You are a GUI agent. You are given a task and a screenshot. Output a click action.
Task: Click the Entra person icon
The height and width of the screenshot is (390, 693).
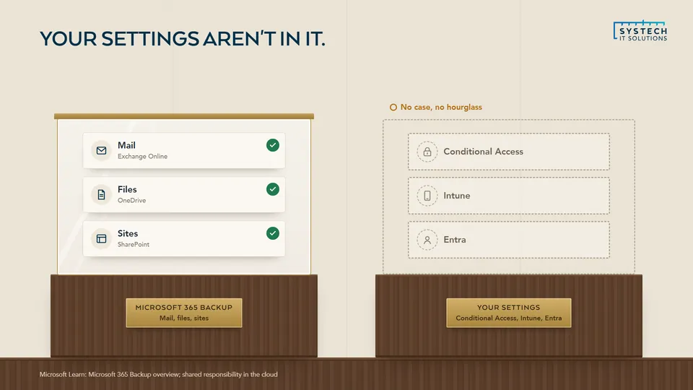pyautogui.click(x=427, y=240)
